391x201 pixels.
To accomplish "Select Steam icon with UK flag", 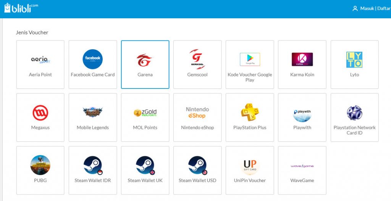I will point(145,165).
